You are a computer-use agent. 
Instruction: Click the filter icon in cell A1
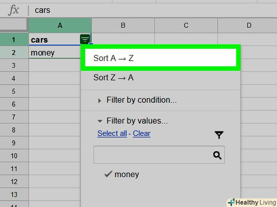(x=85, y=39)
